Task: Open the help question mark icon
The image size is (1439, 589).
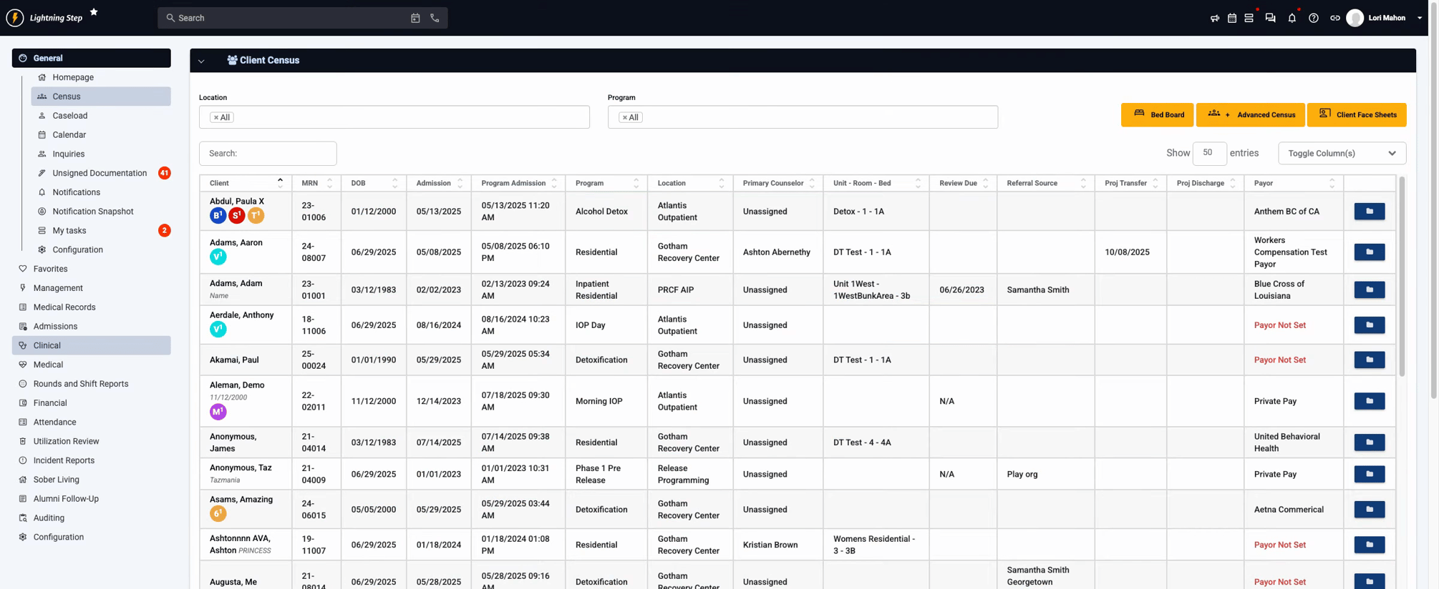Action: point(1313,19)
